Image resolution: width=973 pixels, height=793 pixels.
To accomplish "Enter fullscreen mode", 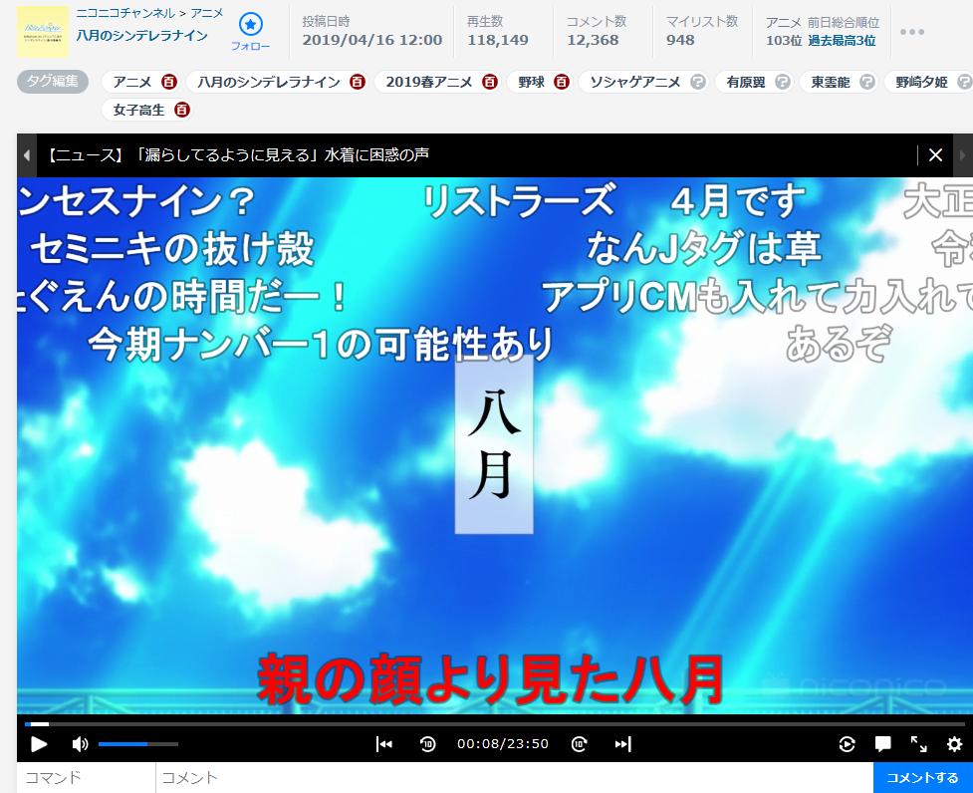I will 918,743.
